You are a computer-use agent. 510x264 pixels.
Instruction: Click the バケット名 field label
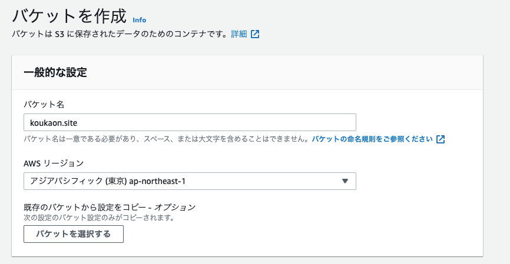pos(44,105)
